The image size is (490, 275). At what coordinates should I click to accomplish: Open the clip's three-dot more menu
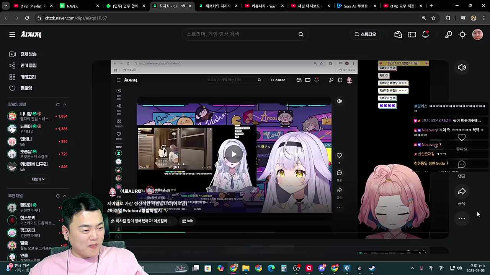pyautogui.click(x=462, y=218)
